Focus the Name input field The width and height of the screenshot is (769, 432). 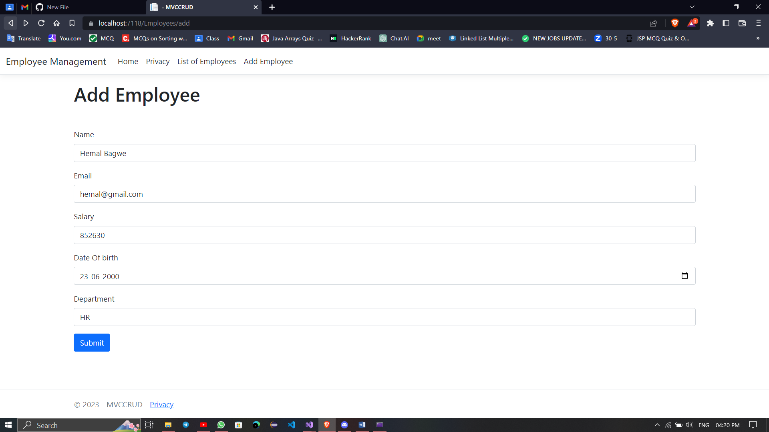pyautogui.click(x=384, y=153)
